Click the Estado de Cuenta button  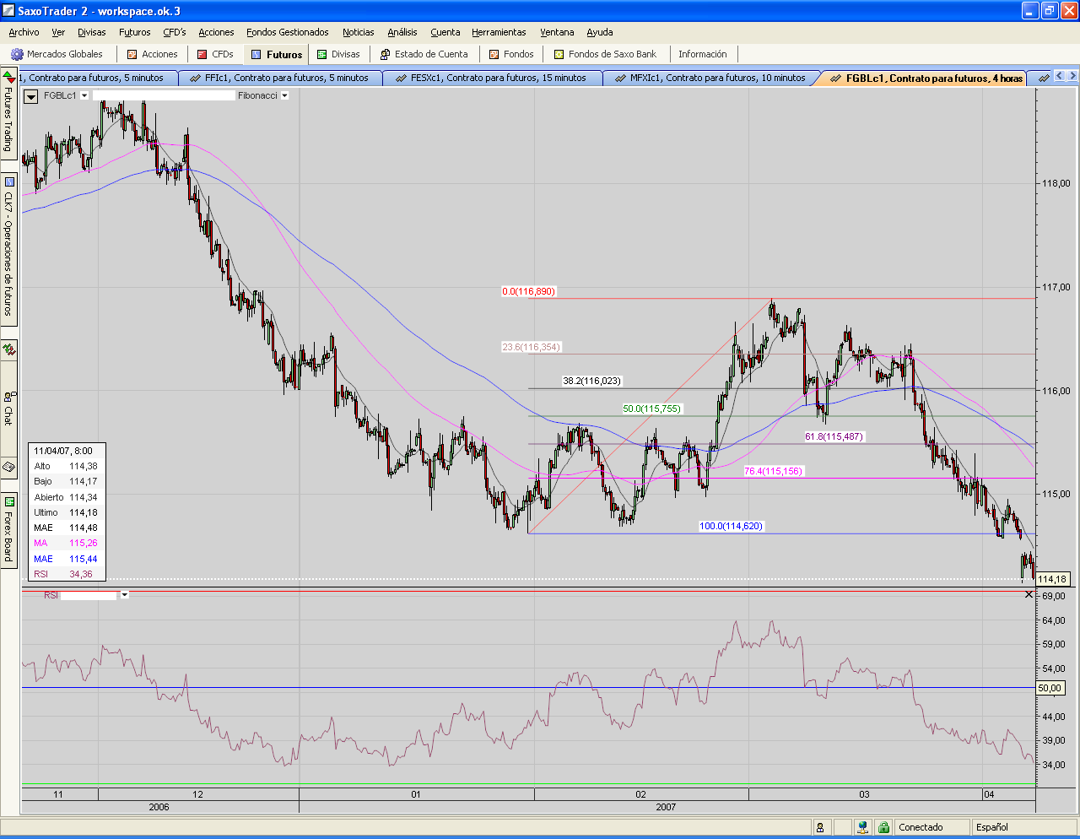[x=424, y=54]
